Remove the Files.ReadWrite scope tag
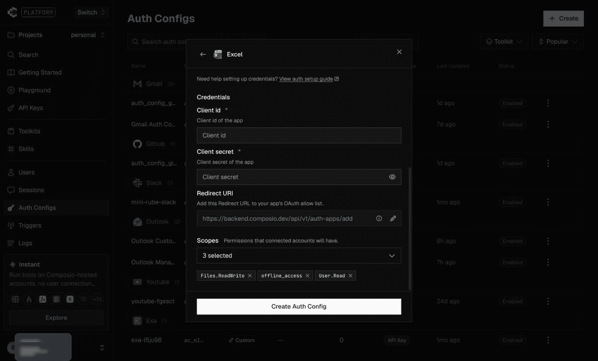Image resolution: width=598 pixels, height=361 pixels. [250, 276]
